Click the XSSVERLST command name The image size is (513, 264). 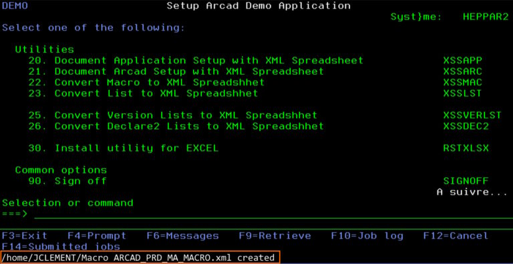tap(472, 115)
